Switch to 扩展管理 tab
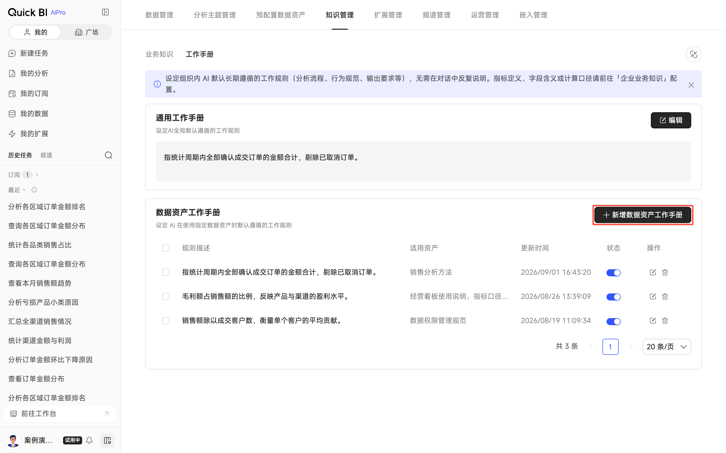 388,15
